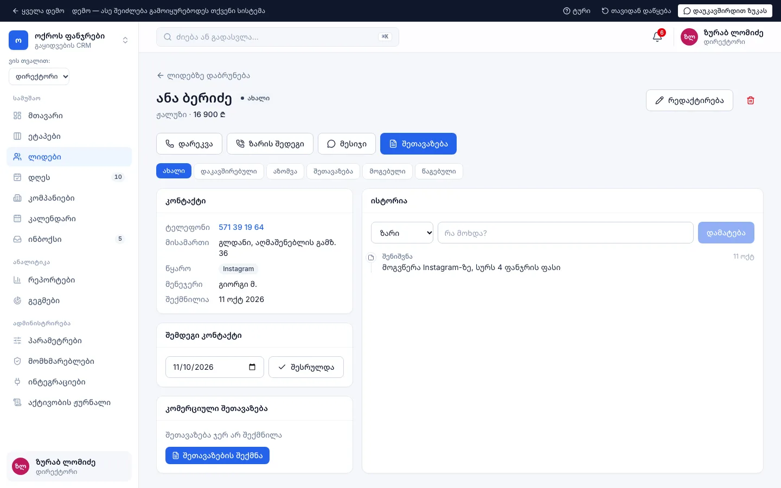Open the ზარი activity type dropdown

[x=402, y=233]
